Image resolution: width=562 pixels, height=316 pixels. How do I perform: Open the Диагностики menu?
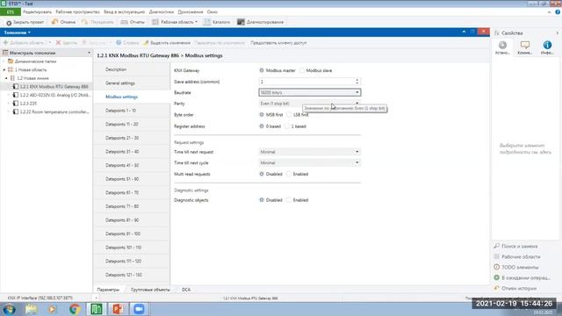pos(162,11)
